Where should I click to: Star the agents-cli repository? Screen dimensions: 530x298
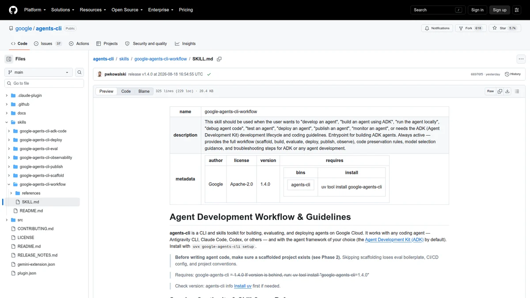(504, 28)
